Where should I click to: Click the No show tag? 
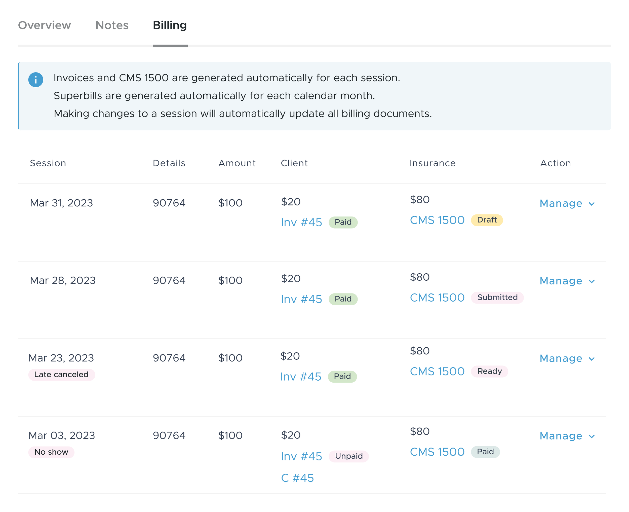click(x=51, y=452)
